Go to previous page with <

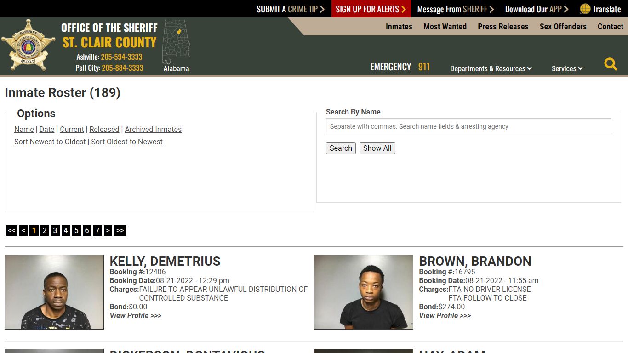23,231
